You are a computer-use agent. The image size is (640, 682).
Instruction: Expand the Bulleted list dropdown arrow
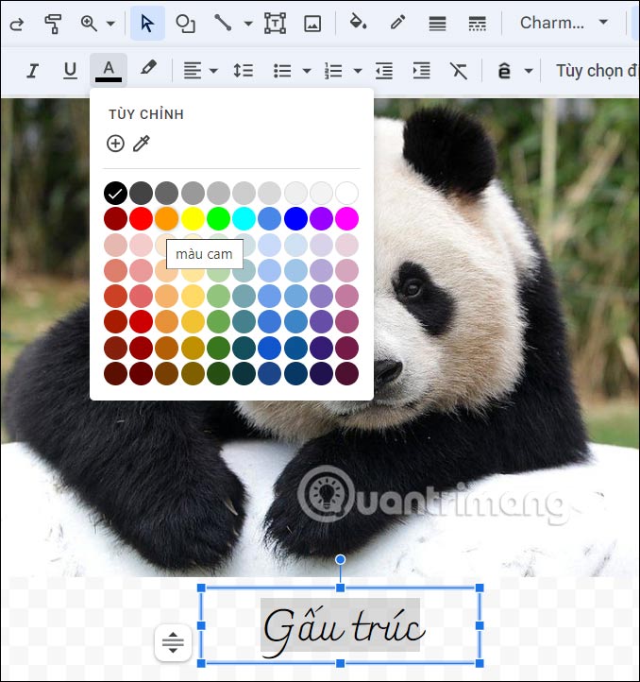[x=307, y=71]
